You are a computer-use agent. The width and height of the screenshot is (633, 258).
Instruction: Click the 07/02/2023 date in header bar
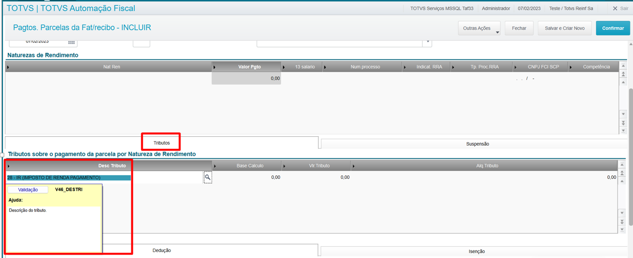click(529, 8)
